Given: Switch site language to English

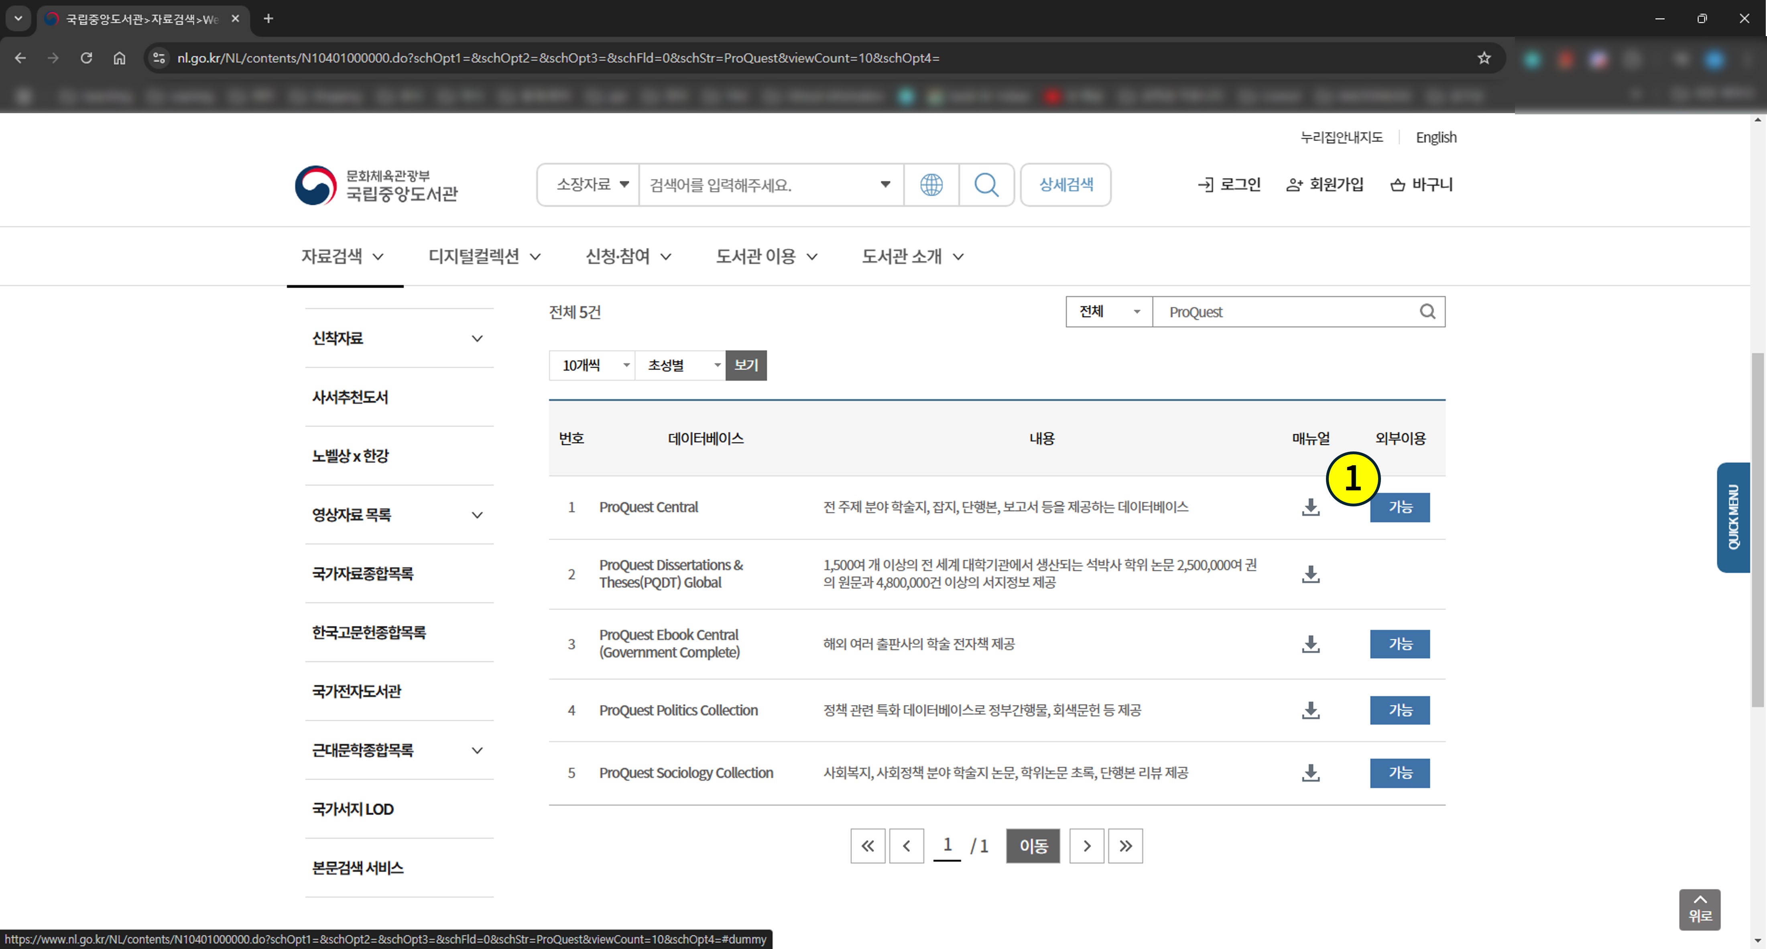Looking at the screenshot, I should click(x=1436, y=137).
